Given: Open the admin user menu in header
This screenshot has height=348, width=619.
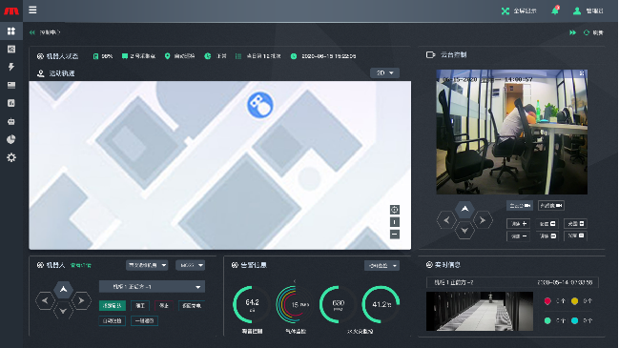Looking at the screenshot, I should click(588, 11).
